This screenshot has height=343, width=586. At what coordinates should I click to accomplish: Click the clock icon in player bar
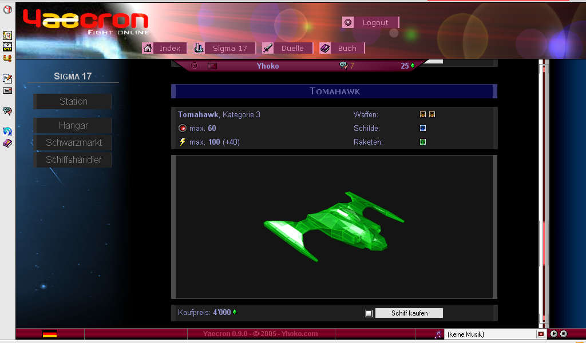pos(194,66)
